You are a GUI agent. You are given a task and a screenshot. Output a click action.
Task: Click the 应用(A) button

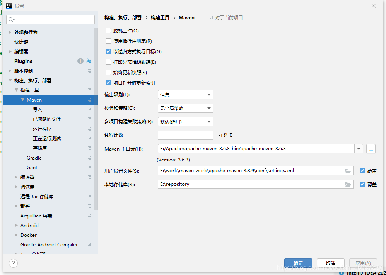[363, 263]
